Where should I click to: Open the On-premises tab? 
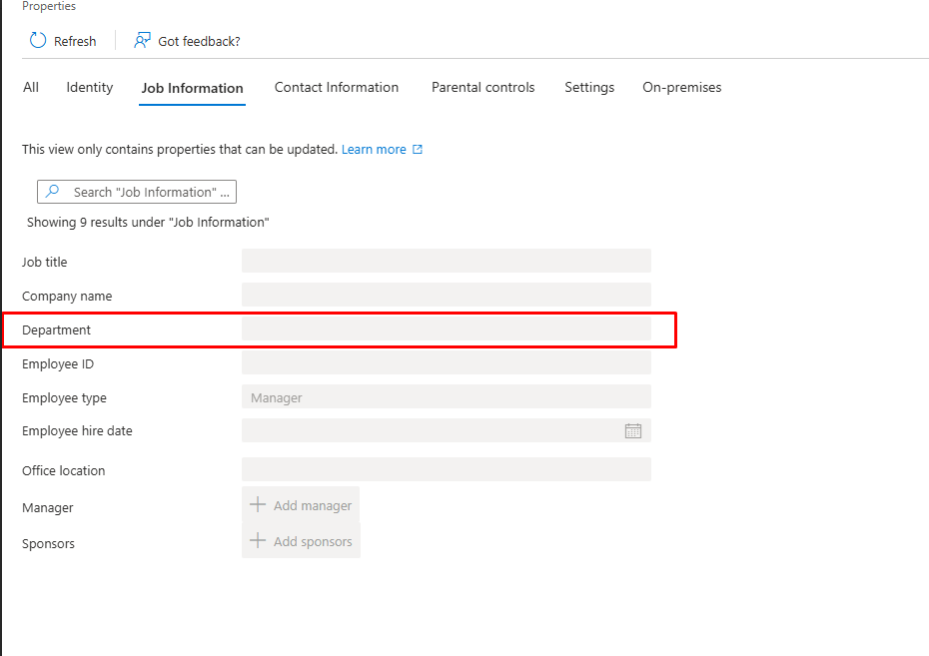click(x=682, y=88)
